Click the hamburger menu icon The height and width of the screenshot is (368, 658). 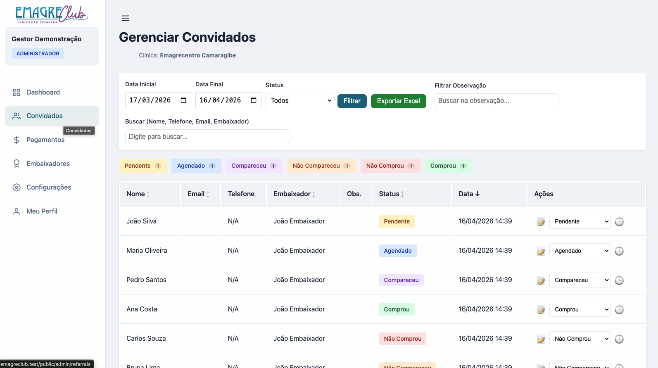pyautogui.click(x=126, y=18)
